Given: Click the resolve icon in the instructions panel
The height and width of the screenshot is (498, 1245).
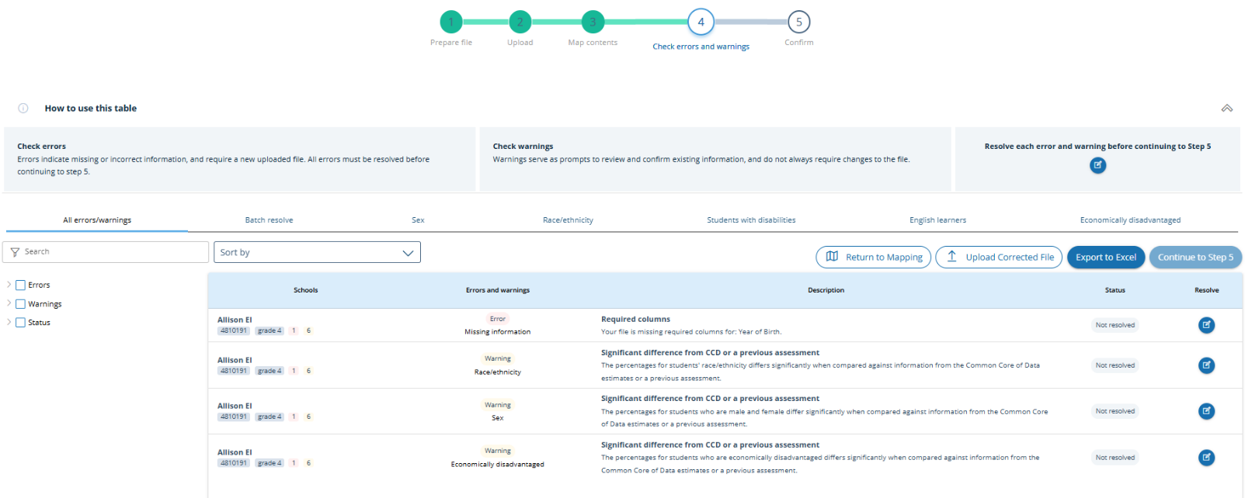Looking at the screenshot, I should [1097, 165].
